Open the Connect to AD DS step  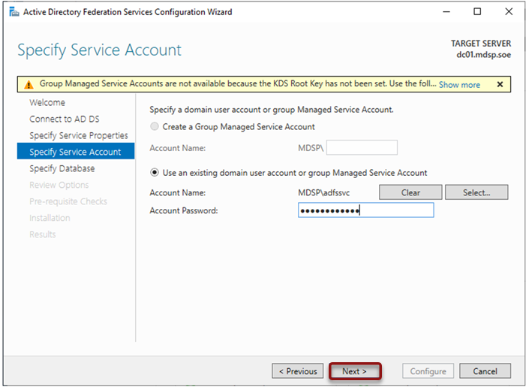click(65, 119)
